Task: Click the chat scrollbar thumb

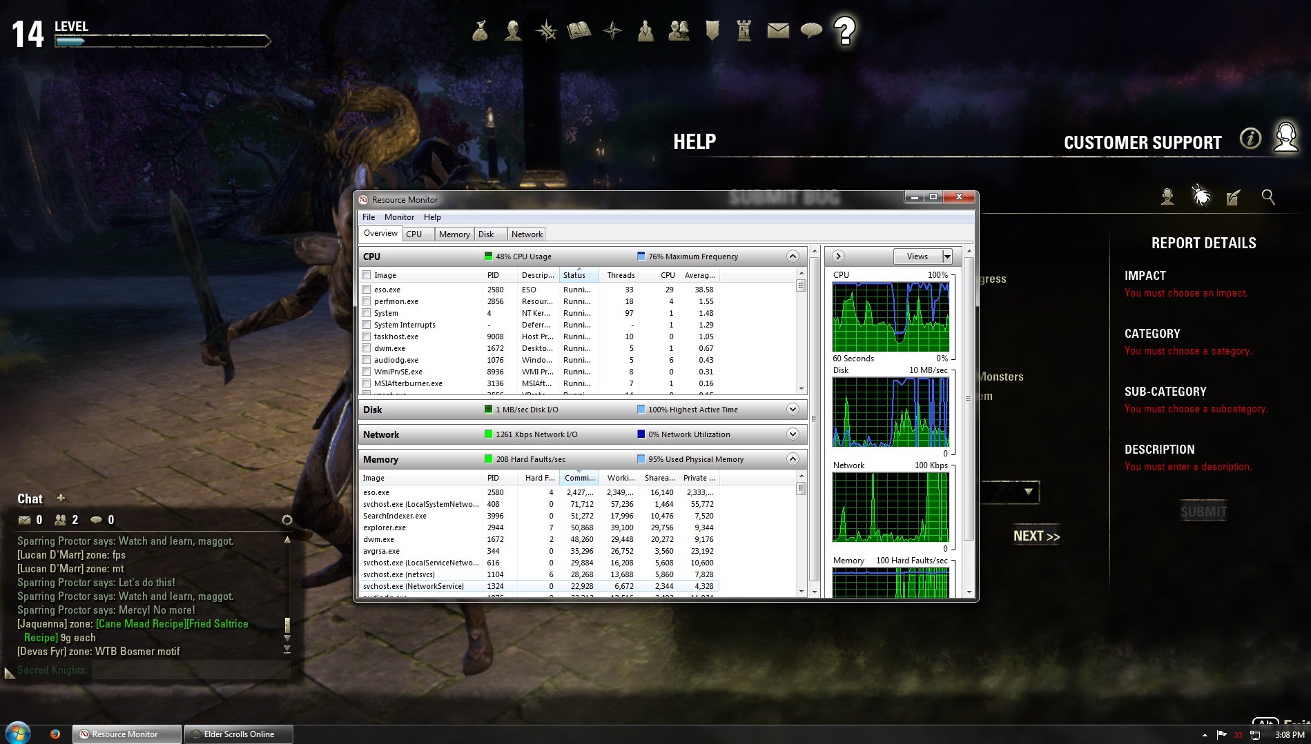Action: click(287, 625)
